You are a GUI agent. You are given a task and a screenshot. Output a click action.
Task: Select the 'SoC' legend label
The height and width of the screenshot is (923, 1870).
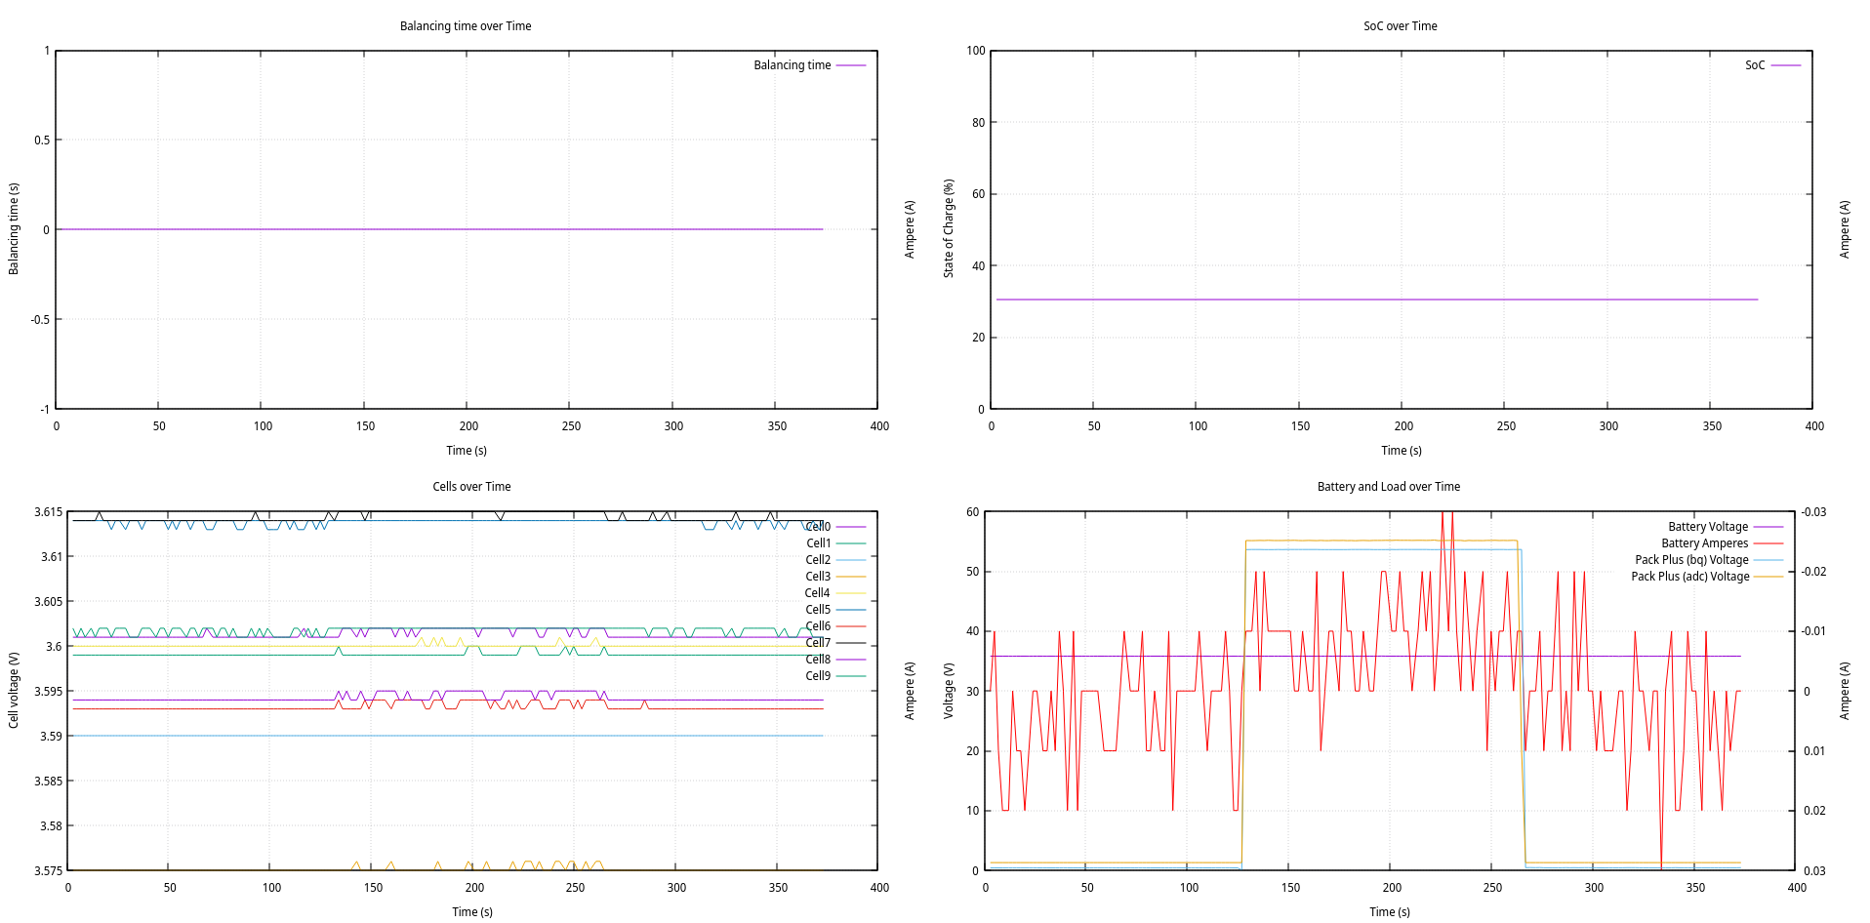click(x=1755, y=65)
